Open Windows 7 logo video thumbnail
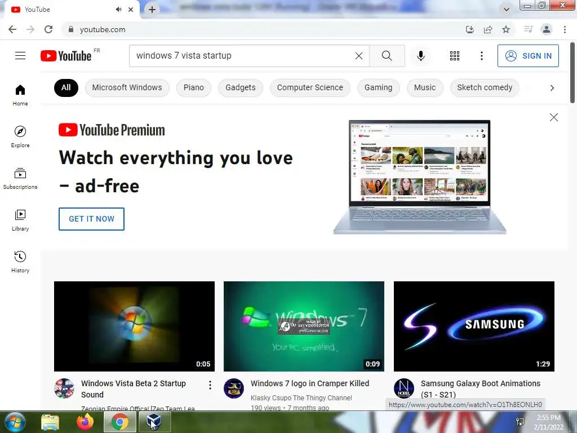The image size is (577, 433). 304,326
